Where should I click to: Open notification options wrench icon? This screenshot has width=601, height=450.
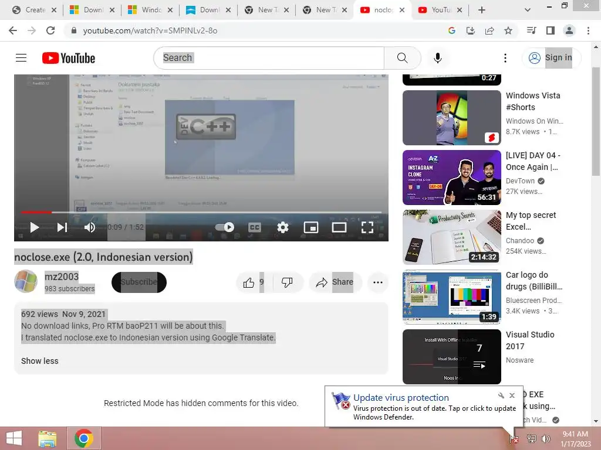[501, 396]
